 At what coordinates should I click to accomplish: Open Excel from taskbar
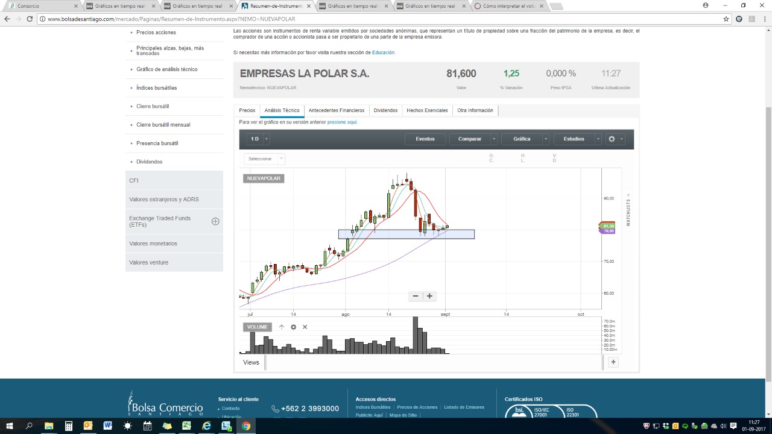click(x=187, y=426)
